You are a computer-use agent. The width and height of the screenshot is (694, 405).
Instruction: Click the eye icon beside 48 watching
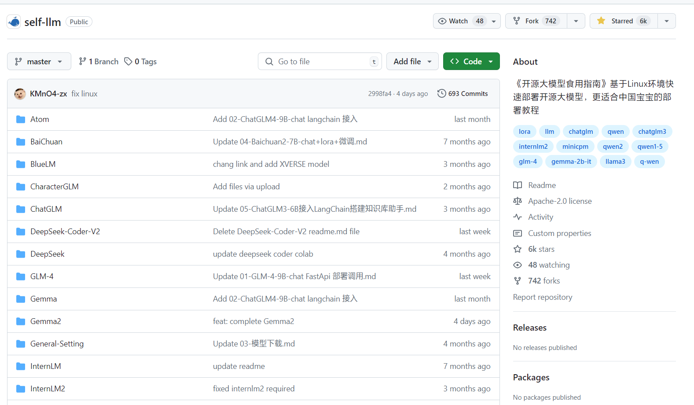click(518, 265)
